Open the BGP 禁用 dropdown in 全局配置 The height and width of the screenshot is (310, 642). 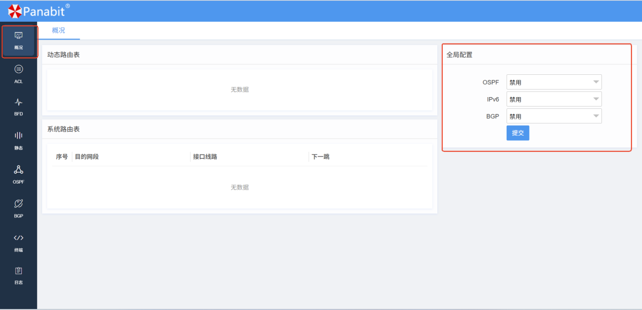[x=554, y=116]
